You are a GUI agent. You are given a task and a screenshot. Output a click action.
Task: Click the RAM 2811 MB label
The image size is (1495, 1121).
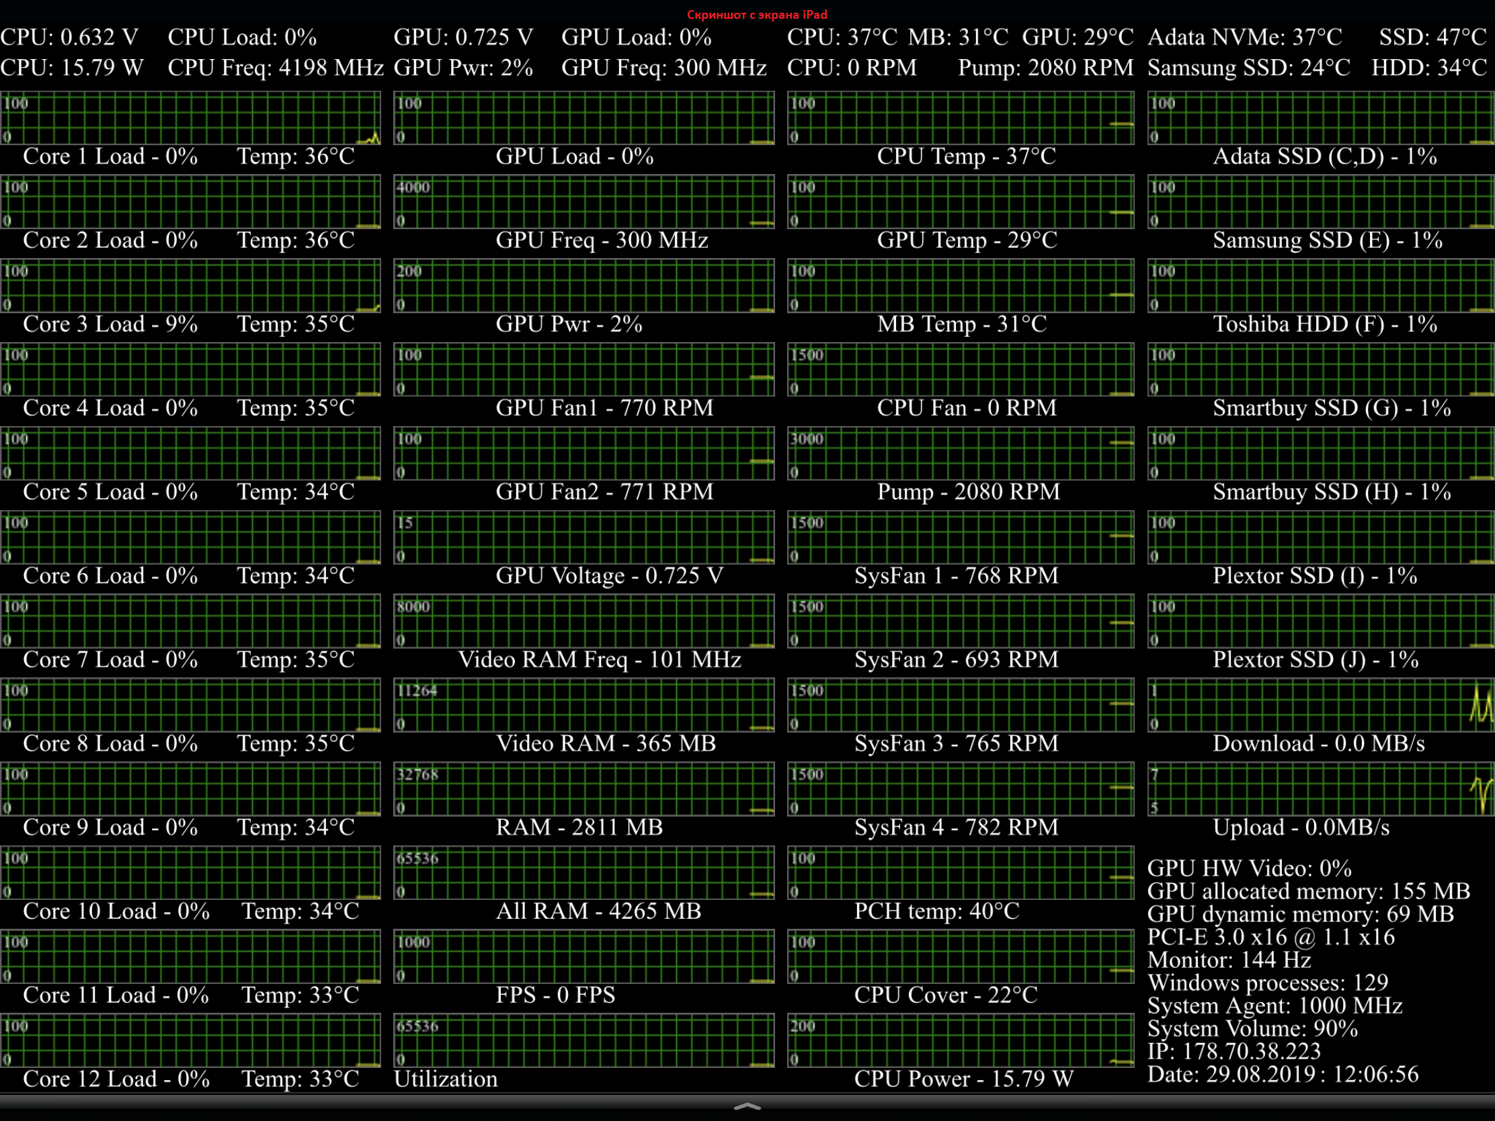tap(579, 828)
